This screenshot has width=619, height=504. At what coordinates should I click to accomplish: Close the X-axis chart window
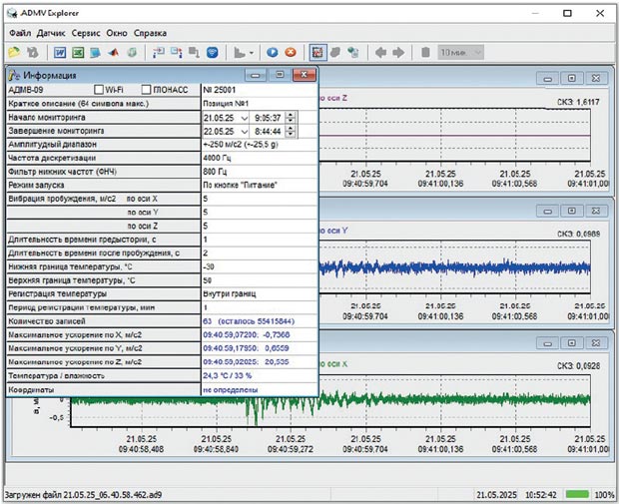tap(596, 343)
